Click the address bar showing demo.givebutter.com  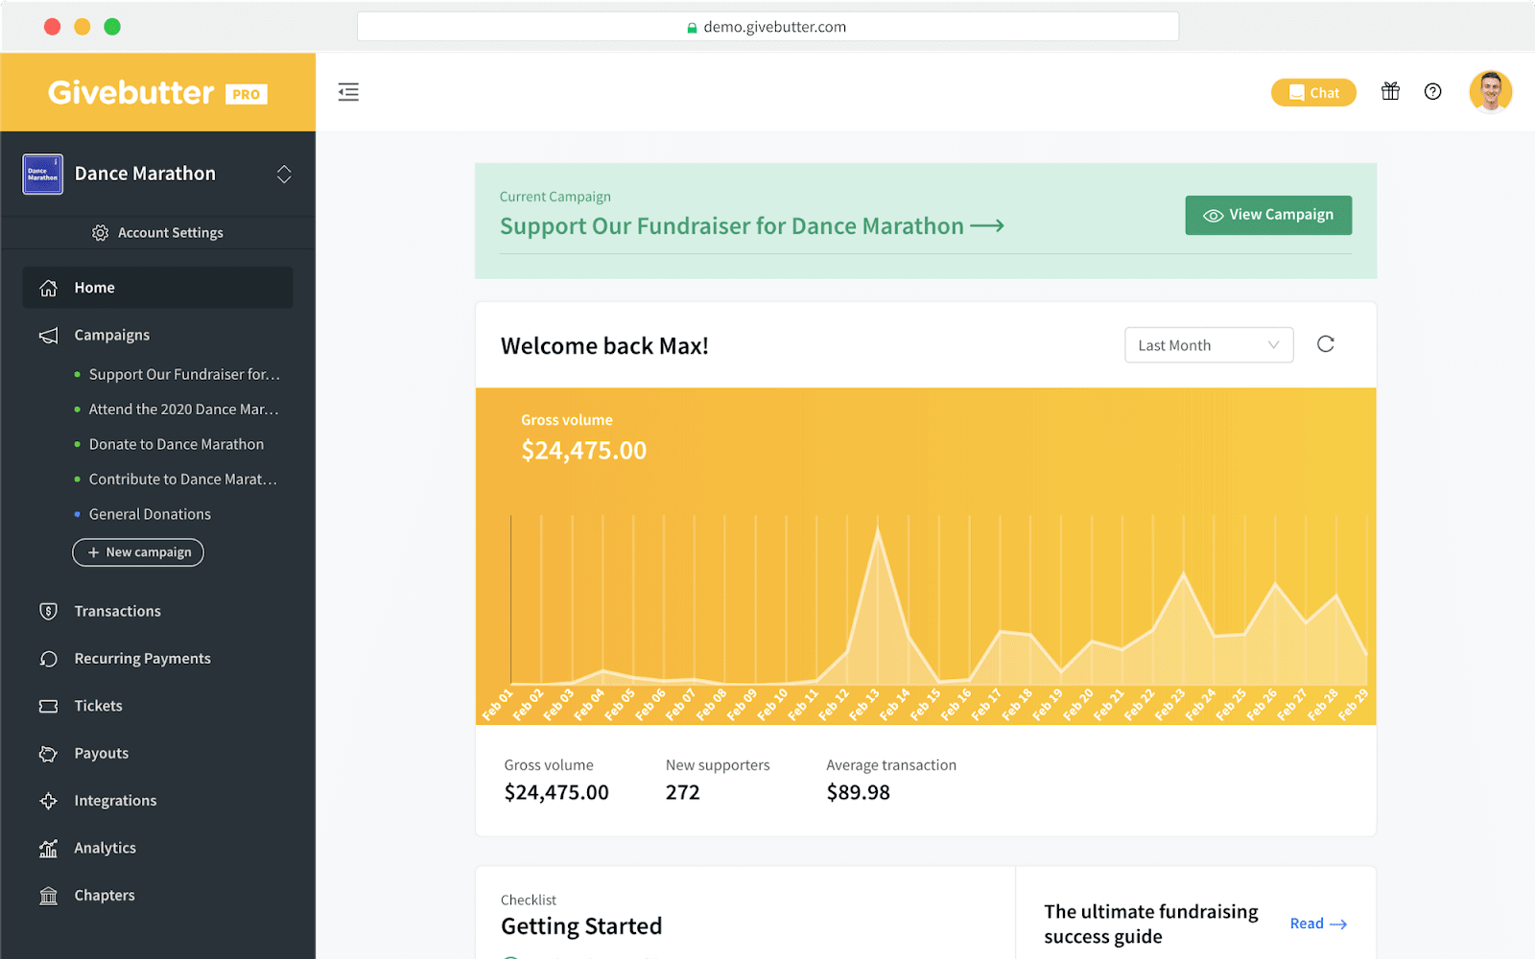coord(767,27)
